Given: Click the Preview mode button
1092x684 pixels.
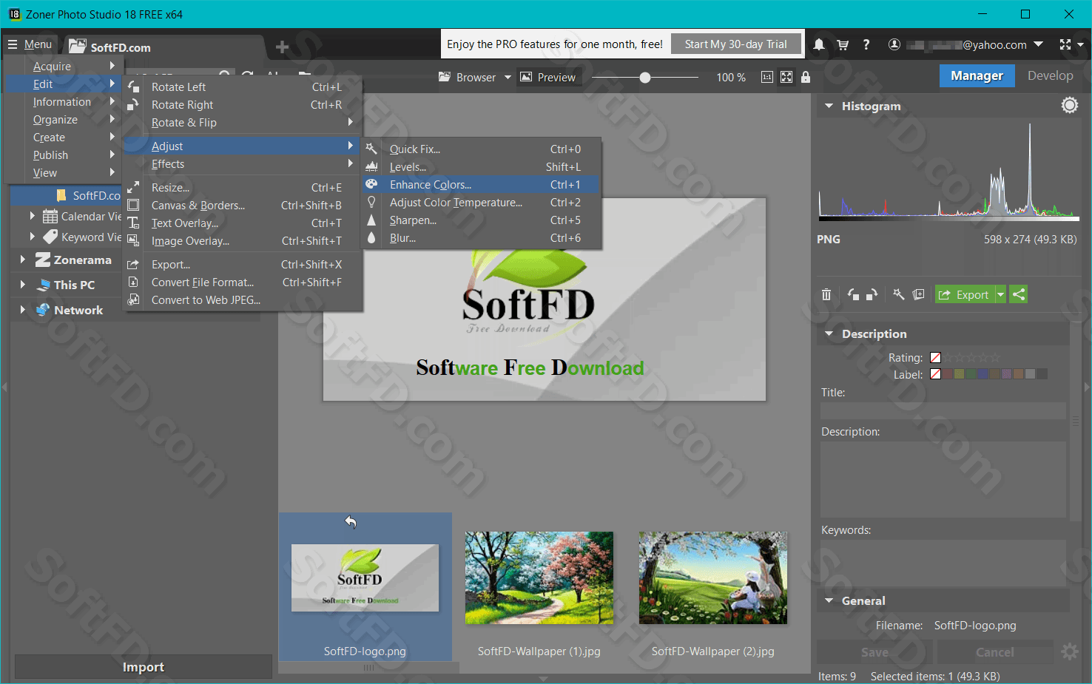Looking at the screenshot, I should (548, 77).
